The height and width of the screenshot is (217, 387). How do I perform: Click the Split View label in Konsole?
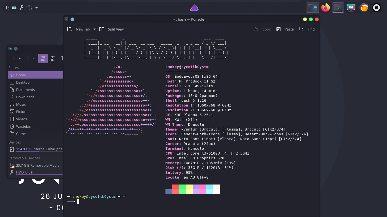(x=116, y=29)
